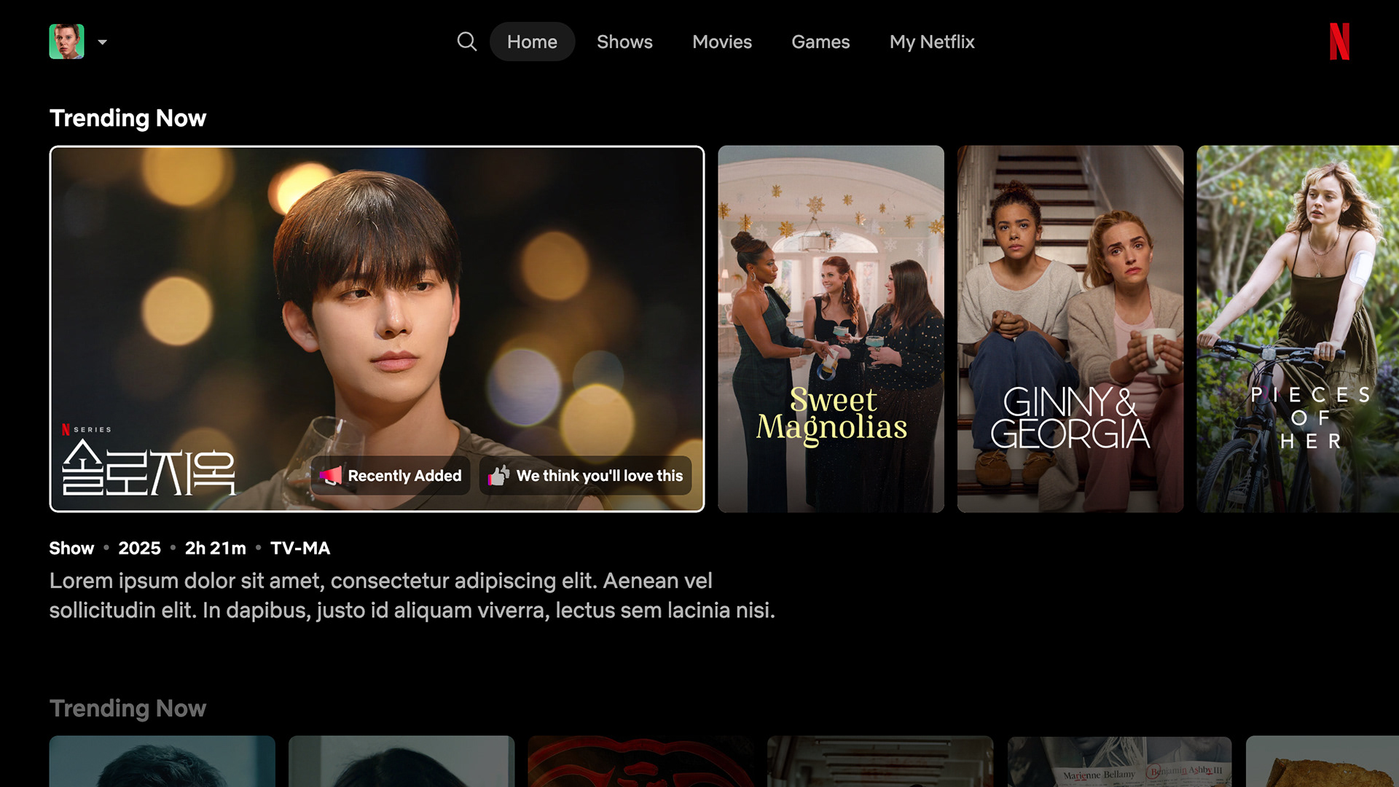
Task: Expand the profile switcher dropdown arrow
Action: tap(103, 42)
